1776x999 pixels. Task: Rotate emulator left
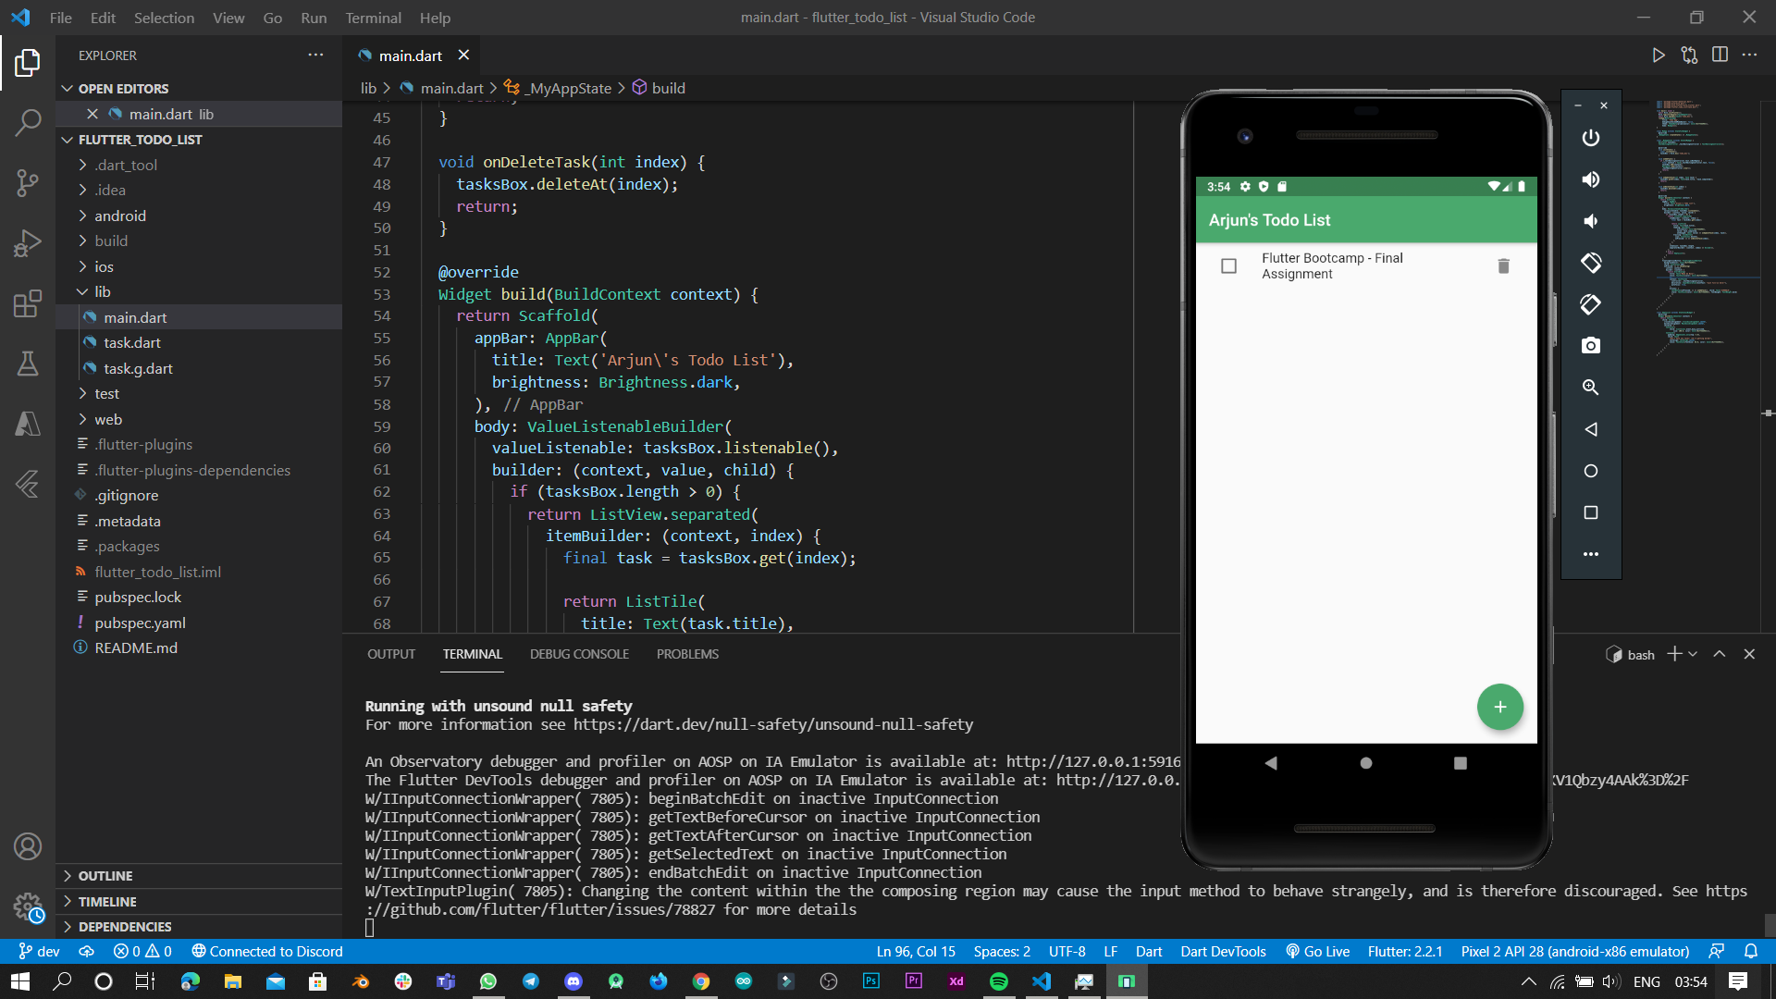1591,263
